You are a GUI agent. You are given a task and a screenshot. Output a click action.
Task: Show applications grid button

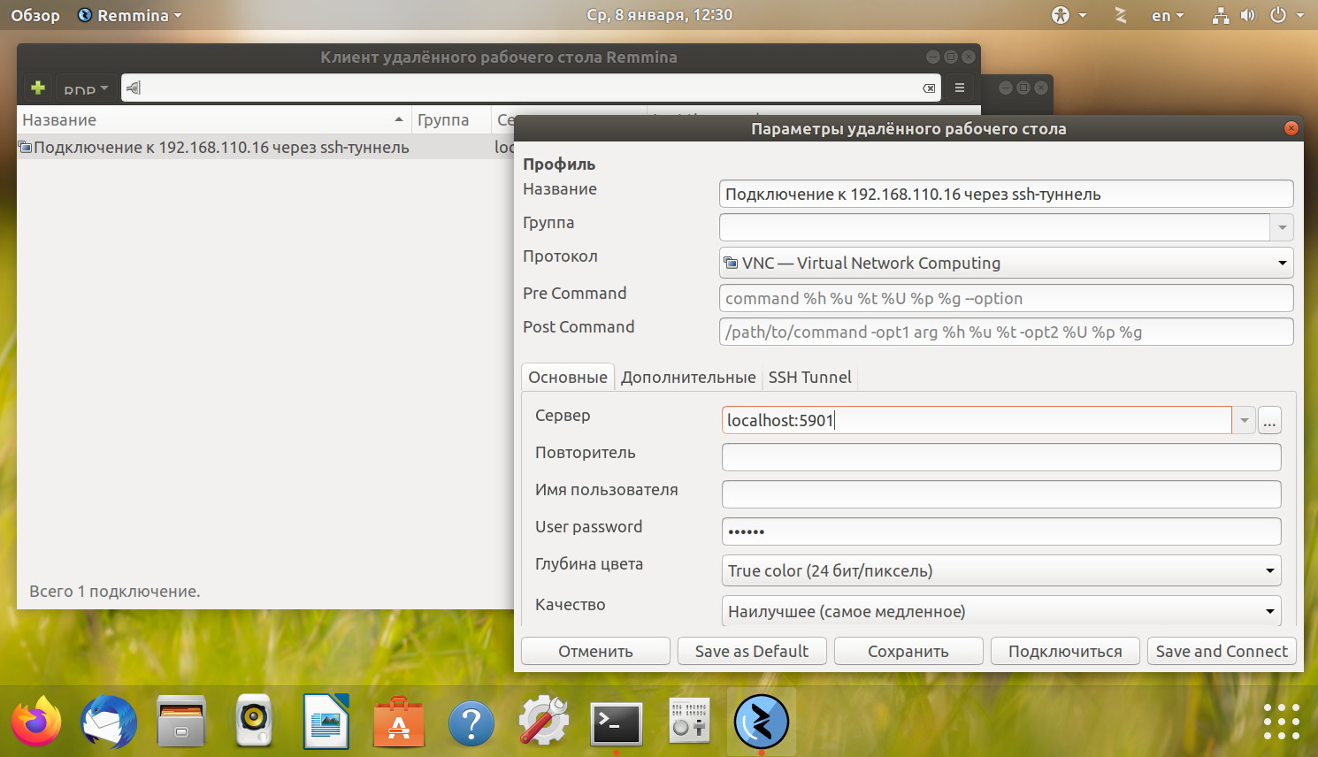(x=1282, y=722)
